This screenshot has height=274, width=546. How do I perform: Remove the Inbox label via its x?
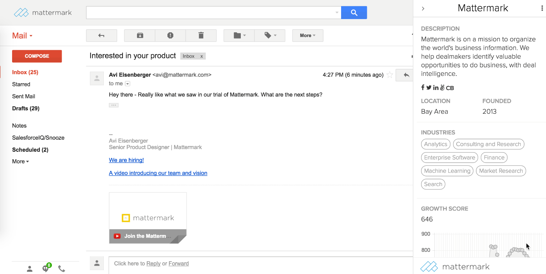[x=201, y=56]
